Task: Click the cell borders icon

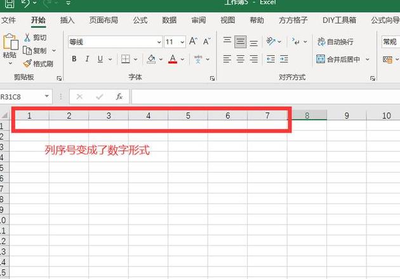Action: (x=125, y=59)
